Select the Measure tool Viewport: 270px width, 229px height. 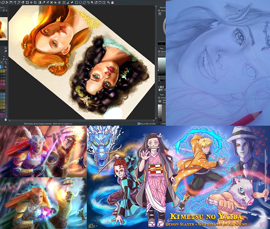68,2
